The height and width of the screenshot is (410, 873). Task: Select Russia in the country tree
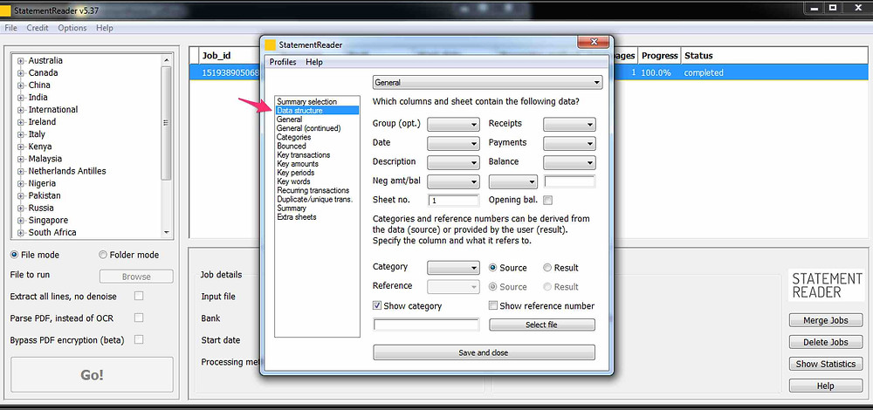coord(41,208)
